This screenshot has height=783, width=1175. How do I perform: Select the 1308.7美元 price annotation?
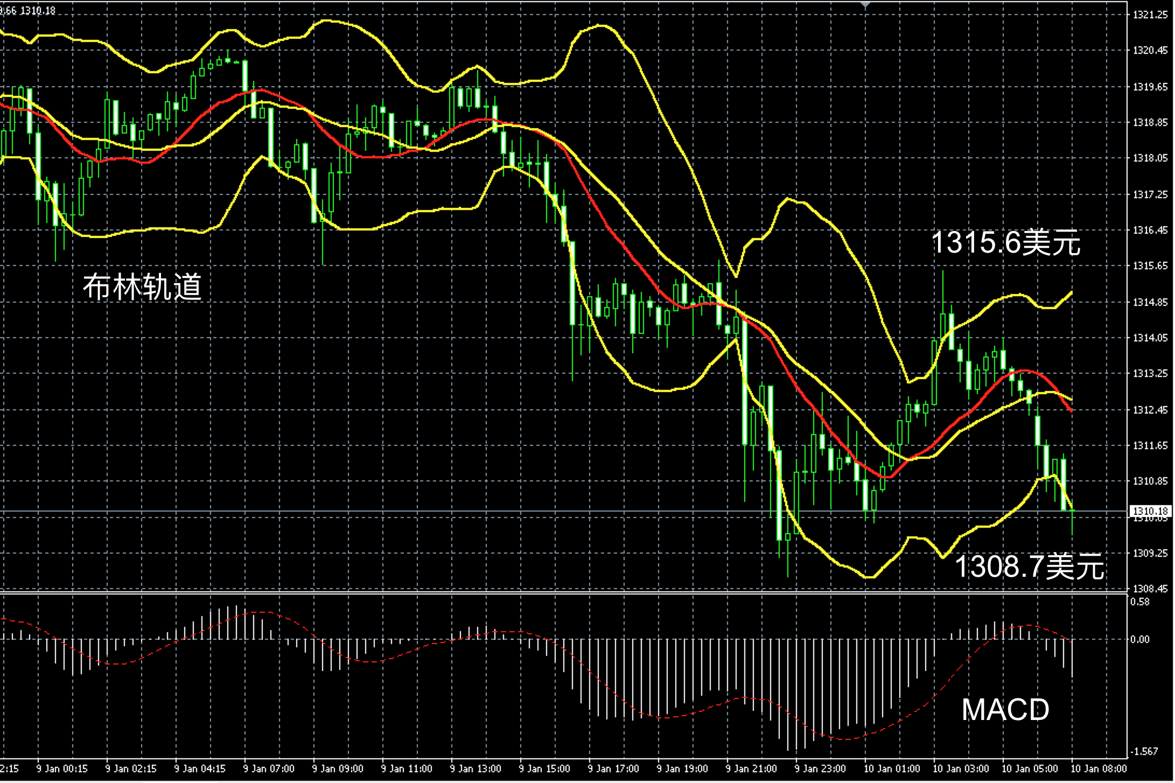pos(1029,567)
